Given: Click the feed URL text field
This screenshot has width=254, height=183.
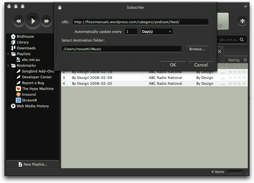Looking at the screenshot, I should point(140,22).
